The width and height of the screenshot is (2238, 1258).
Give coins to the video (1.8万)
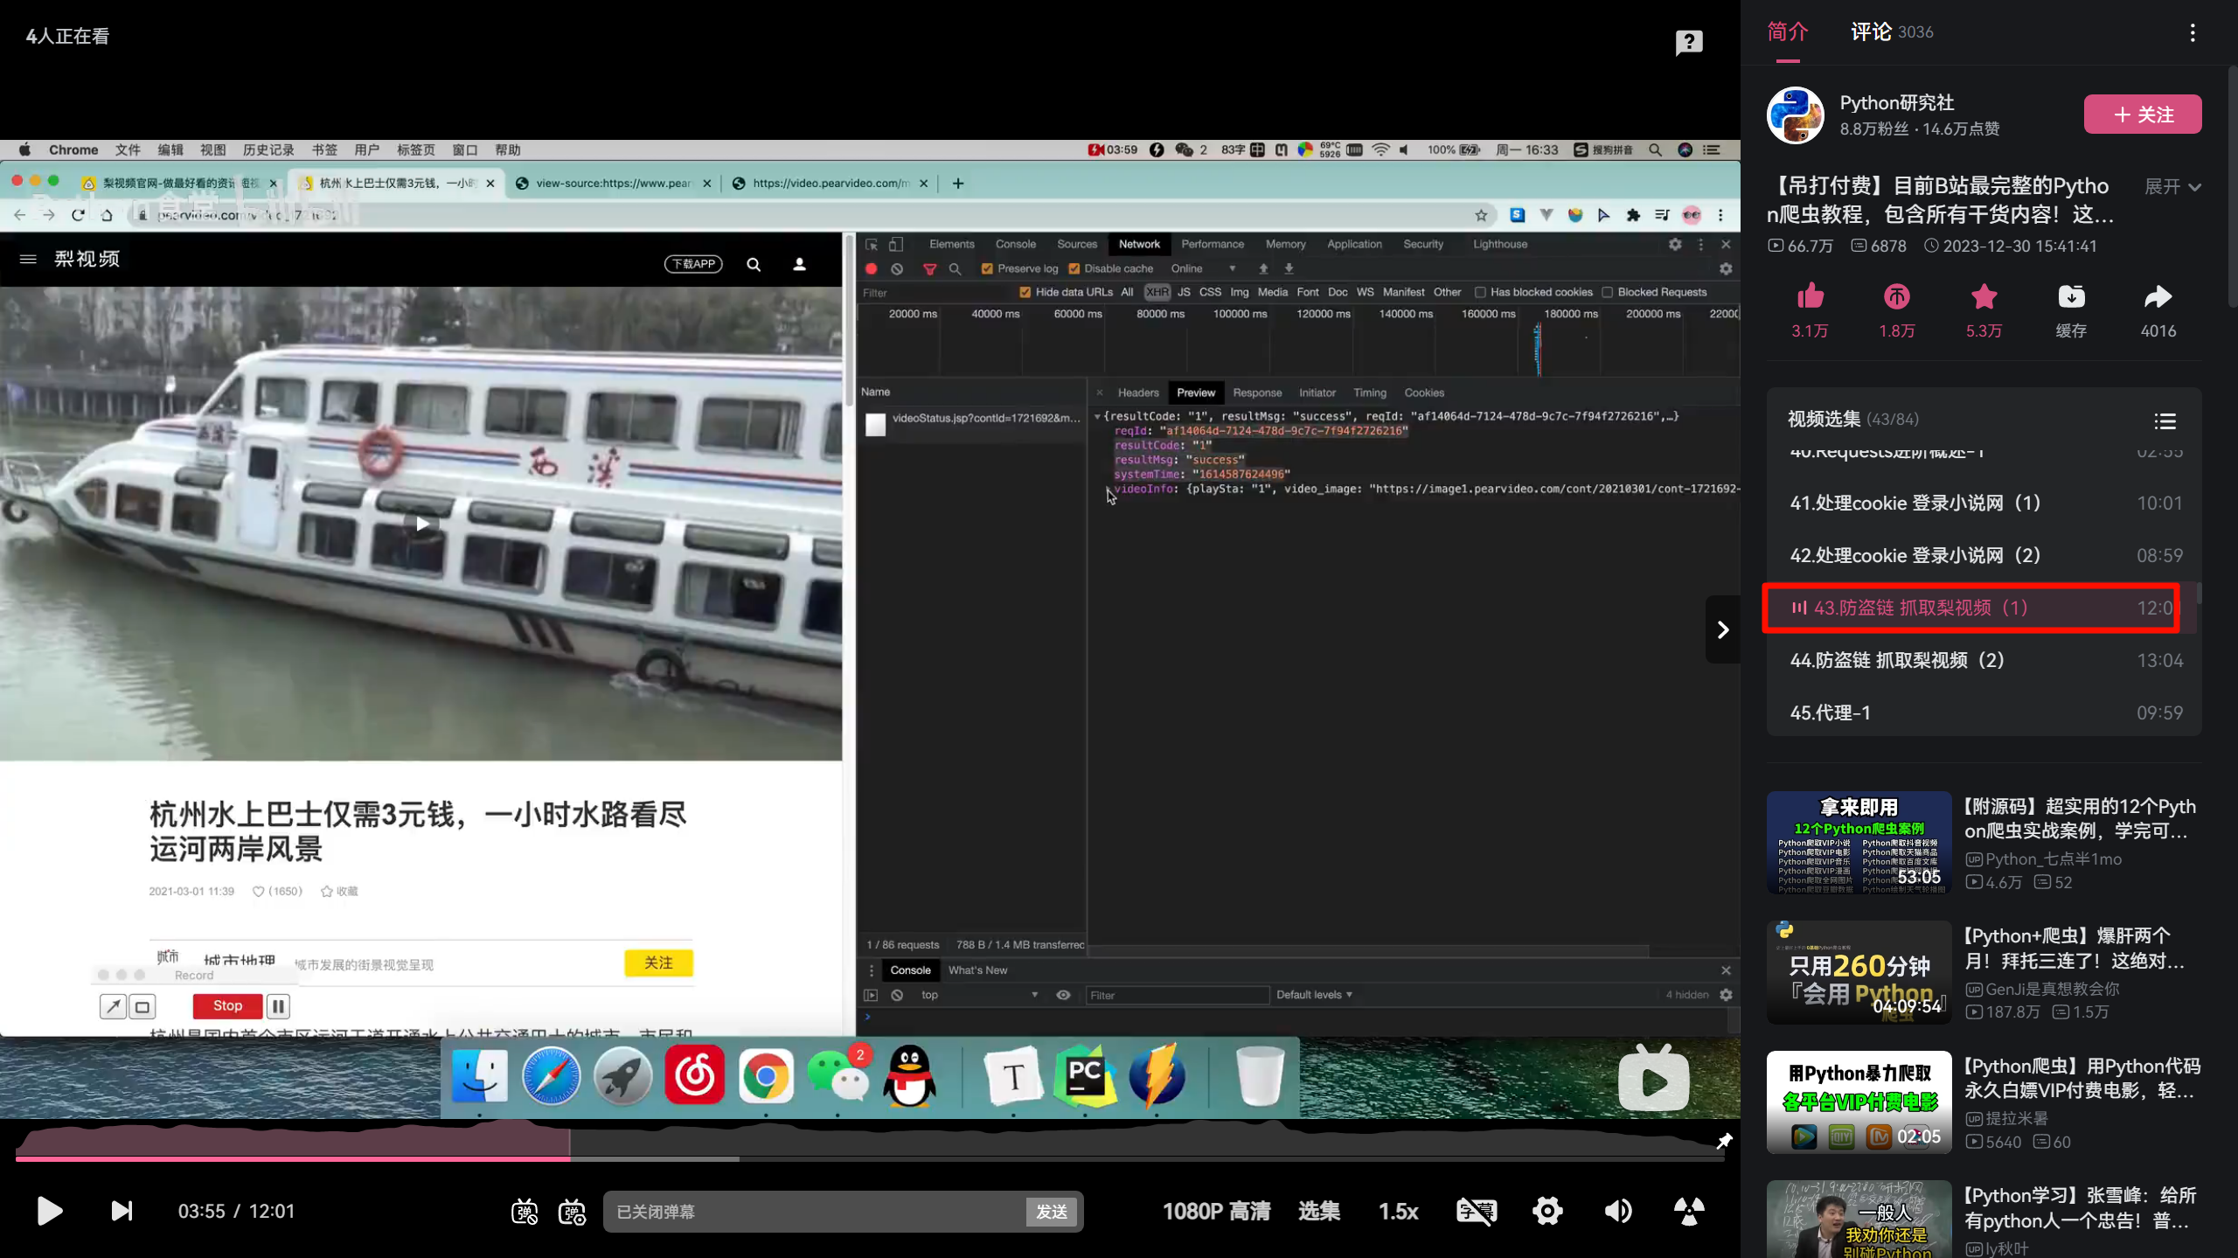(x=1896, y=297)
